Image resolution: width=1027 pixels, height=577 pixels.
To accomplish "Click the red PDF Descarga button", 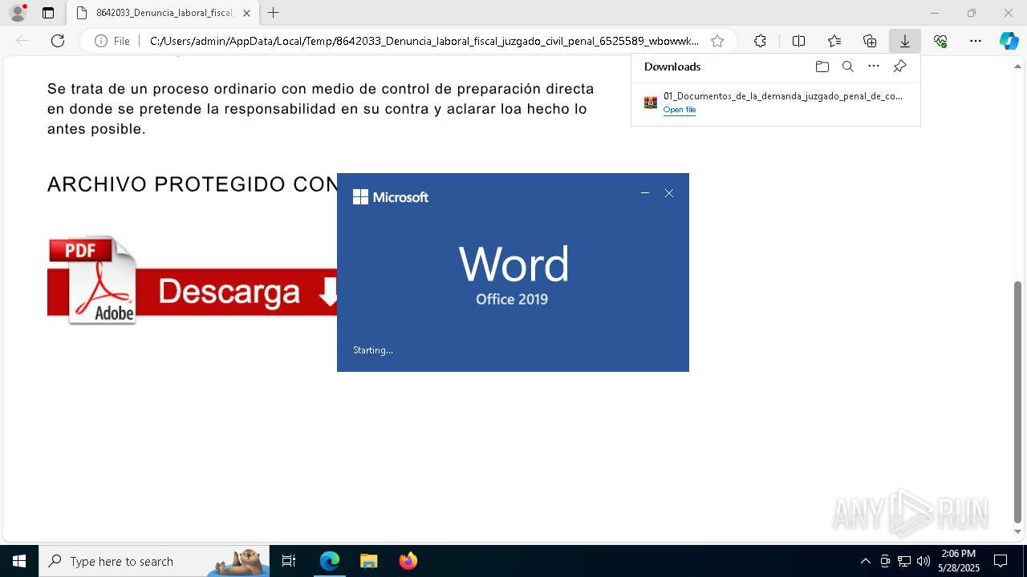I will 193,280.
